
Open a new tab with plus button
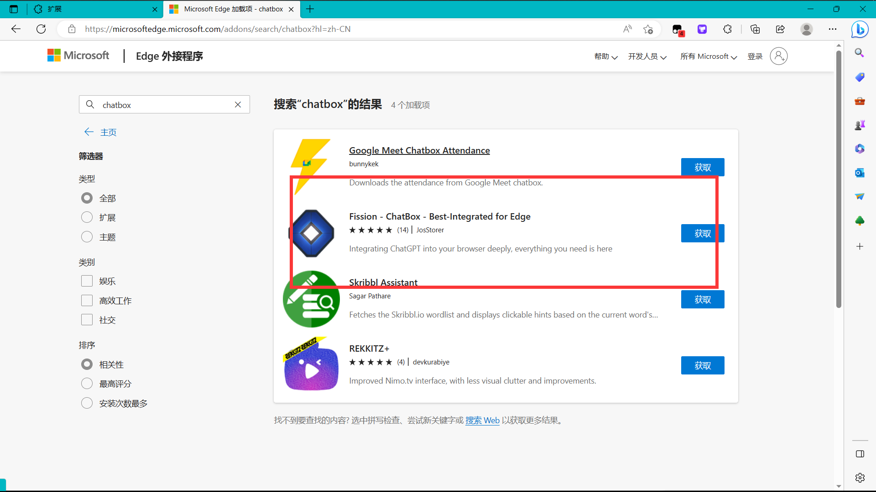[310, 9]
